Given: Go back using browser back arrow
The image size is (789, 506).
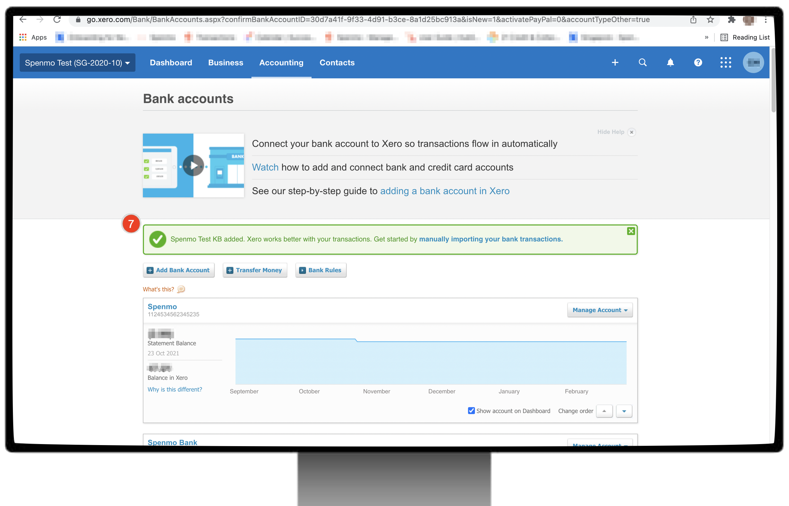Looking at the screenshot, I should point(23,20).
